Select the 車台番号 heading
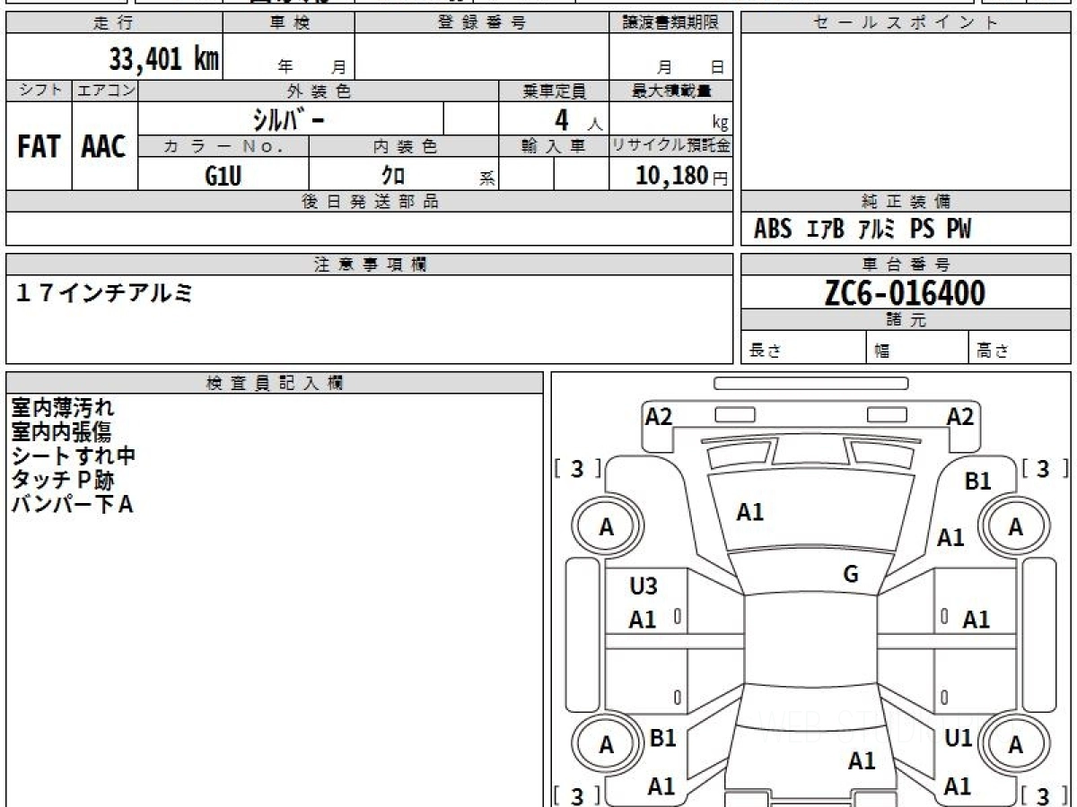The width and height of the screenshot is (1077, 807). tap(906, 265)
